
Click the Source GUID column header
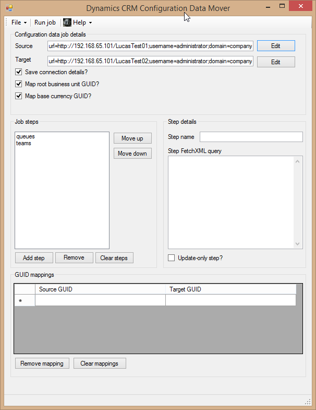tap(100, 289)
